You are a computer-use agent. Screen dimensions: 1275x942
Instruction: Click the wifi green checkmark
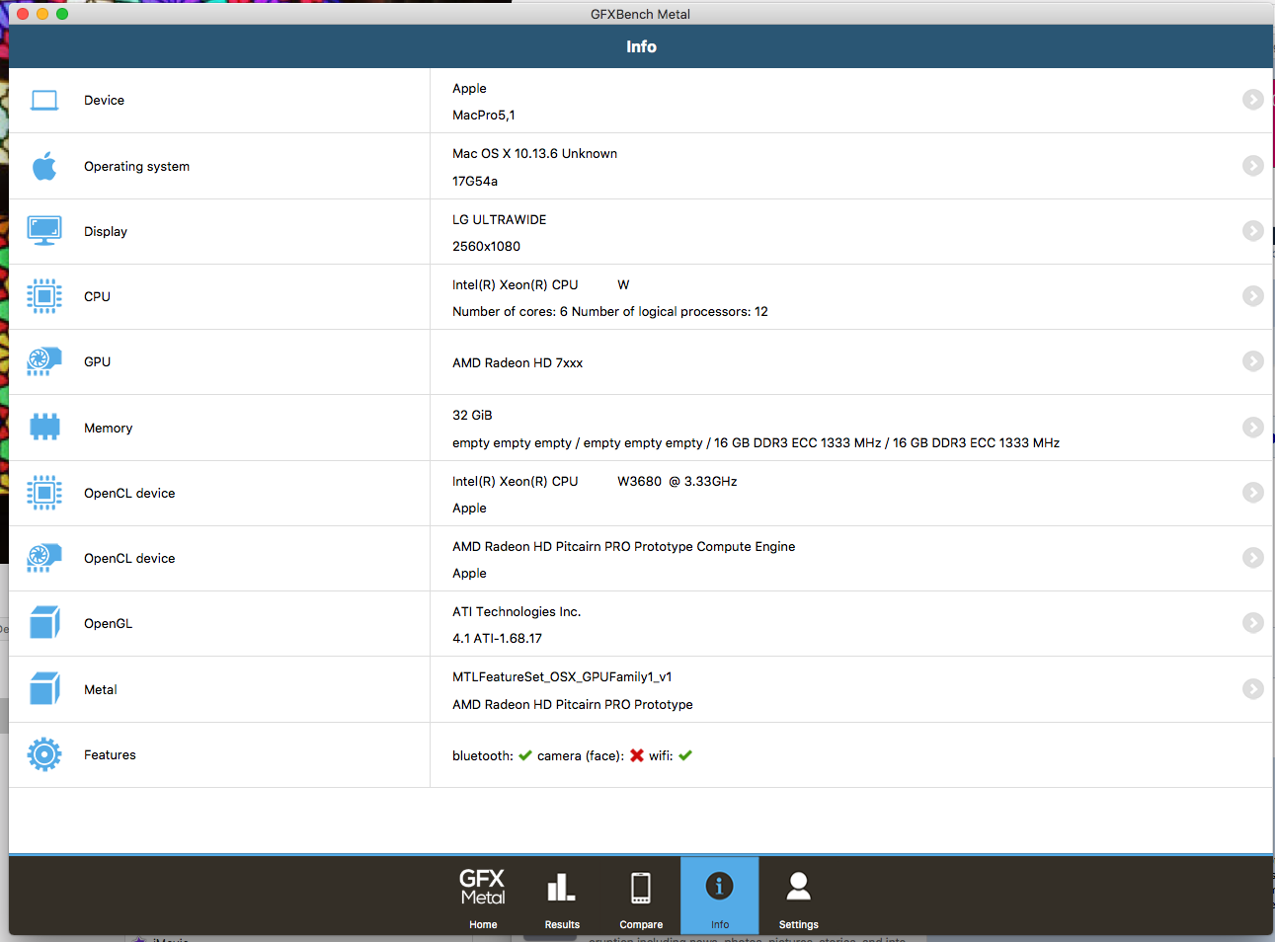click(x=685, y=755)
